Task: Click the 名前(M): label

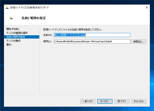Action: point(48,35)
